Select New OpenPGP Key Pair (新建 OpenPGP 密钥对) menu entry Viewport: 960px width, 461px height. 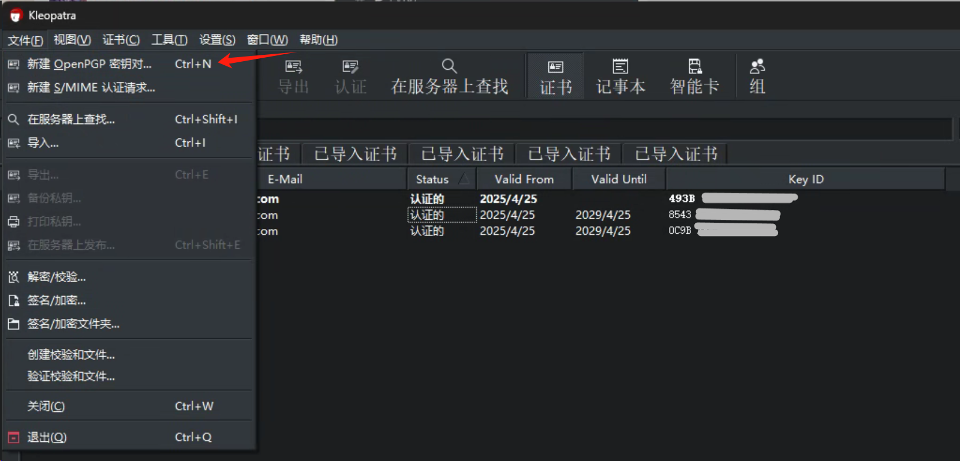coord(89,64)
